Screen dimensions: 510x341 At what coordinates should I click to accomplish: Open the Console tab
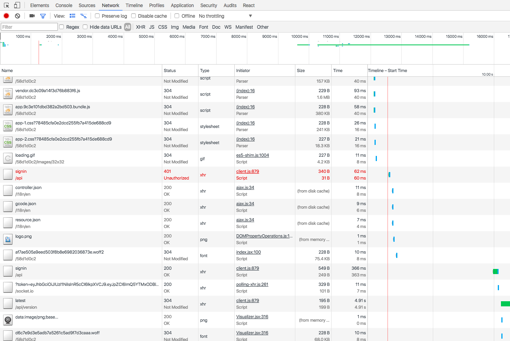pyautogui.click(x=64, y=6)
